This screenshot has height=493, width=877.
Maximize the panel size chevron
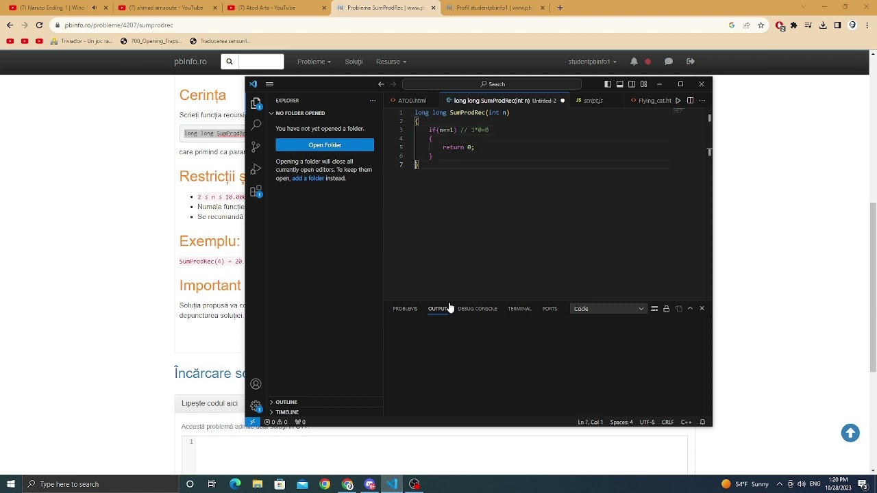(690, 309)
